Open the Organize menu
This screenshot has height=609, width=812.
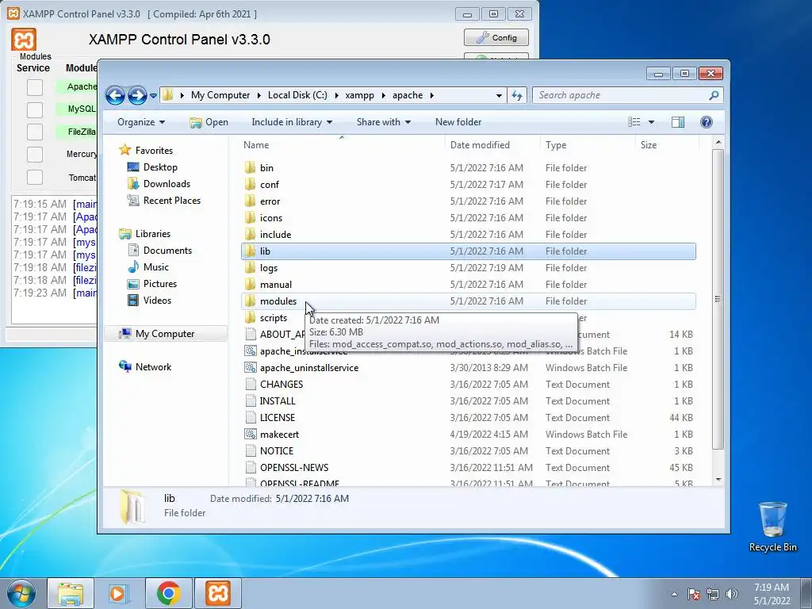[x=141, y=122]
